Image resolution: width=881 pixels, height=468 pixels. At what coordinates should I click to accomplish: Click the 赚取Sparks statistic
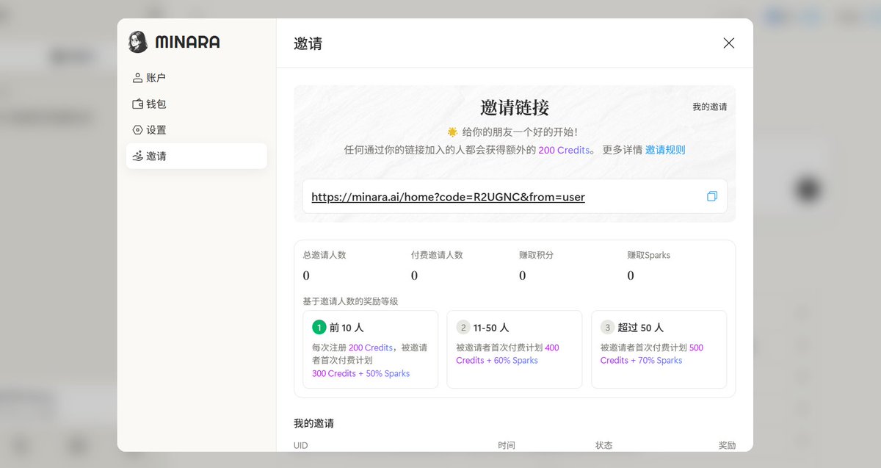tap(648, 266)
